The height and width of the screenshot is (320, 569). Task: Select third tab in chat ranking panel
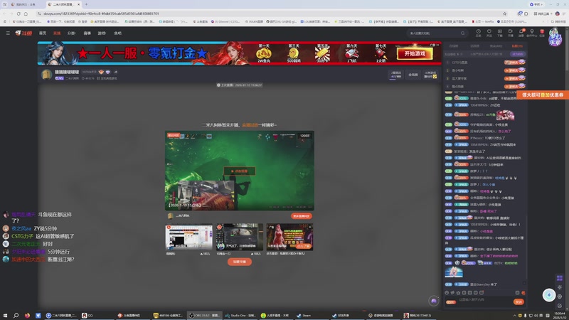(x=496, y=46)
